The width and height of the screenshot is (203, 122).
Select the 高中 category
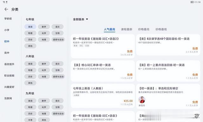tap(7, 53)
